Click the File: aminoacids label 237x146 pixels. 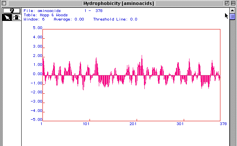[x=42, y=11]
